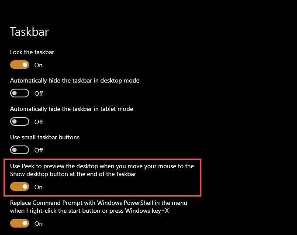Click the On status text beside Lock the taskbar
The width and height of the screenshot is (297, 235).
pyautogui.click(x=38, y=65)
